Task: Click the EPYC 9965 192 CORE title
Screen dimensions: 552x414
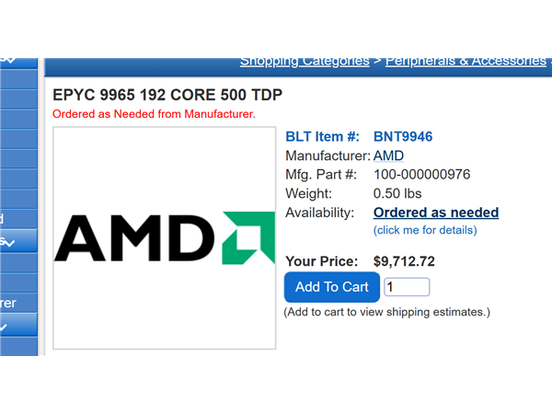Action: tap(167, 95)
